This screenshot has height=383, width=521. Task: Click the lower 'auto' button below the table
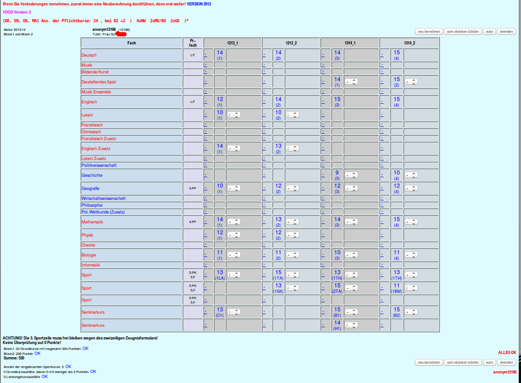pyautogui.click(x=489, y=363)
